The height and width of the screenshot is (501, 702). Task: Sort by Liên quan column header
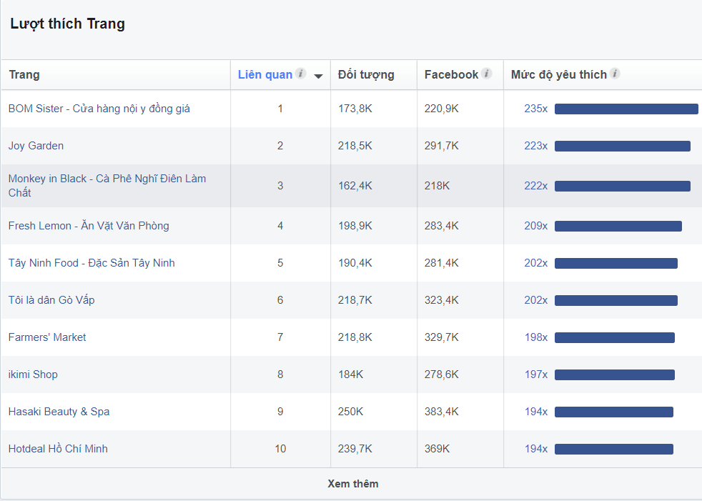coord(265,74)
